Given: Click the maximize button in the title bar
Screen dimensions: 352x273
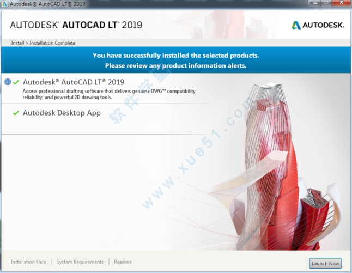Looking at the screenshot, I should (326, 3).
